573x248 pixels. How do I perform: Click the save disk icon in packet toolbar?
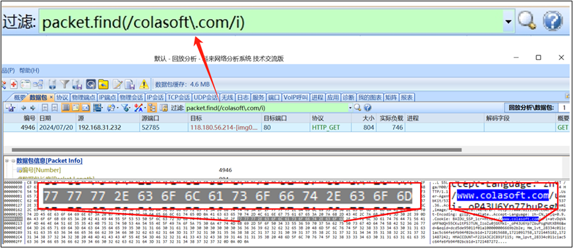(x=11, y=108)
